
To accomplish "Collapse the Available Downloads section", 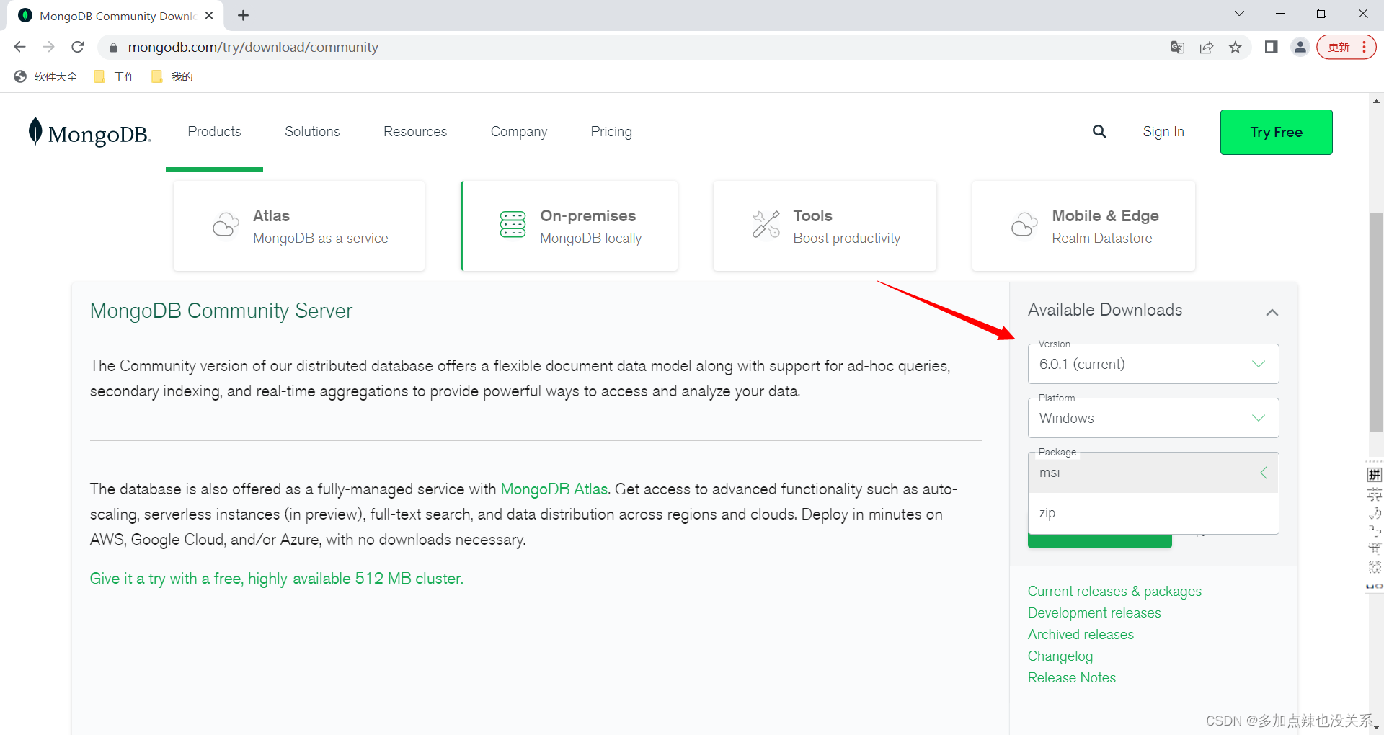I will coord(1272,312).
